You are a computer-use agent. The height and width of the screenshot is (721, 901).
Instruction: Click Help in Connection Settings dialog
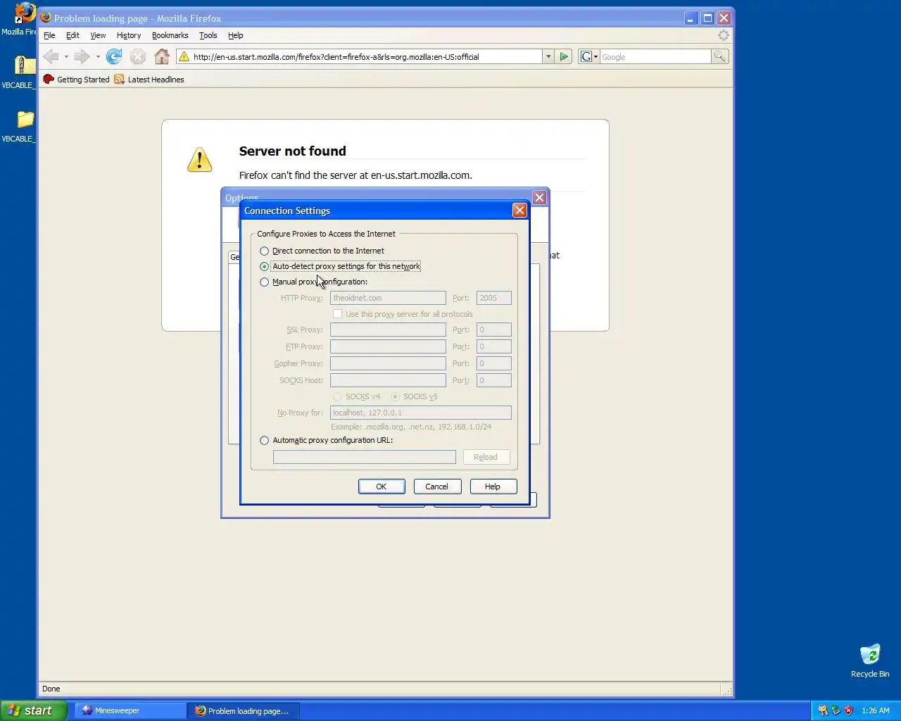click(x=493, y=487)
